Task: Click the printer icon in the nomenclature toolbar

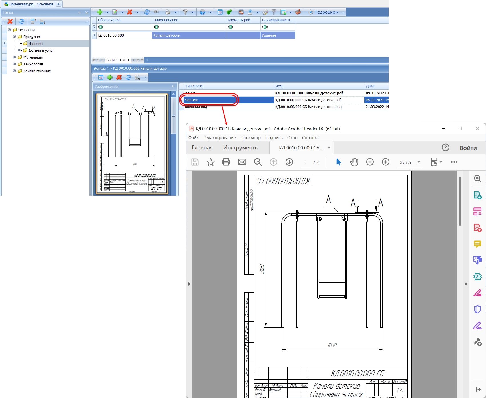Action: 168,12
